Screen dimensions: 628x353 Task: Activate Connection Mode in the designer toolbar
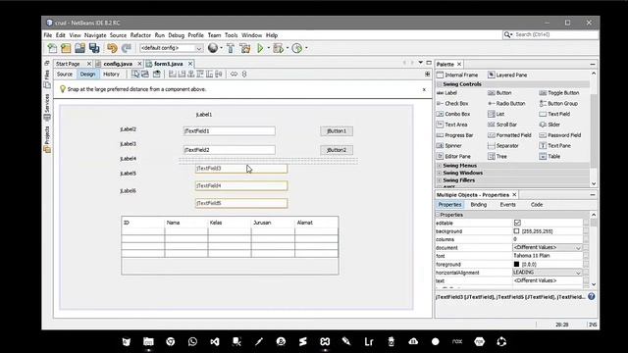145,75
